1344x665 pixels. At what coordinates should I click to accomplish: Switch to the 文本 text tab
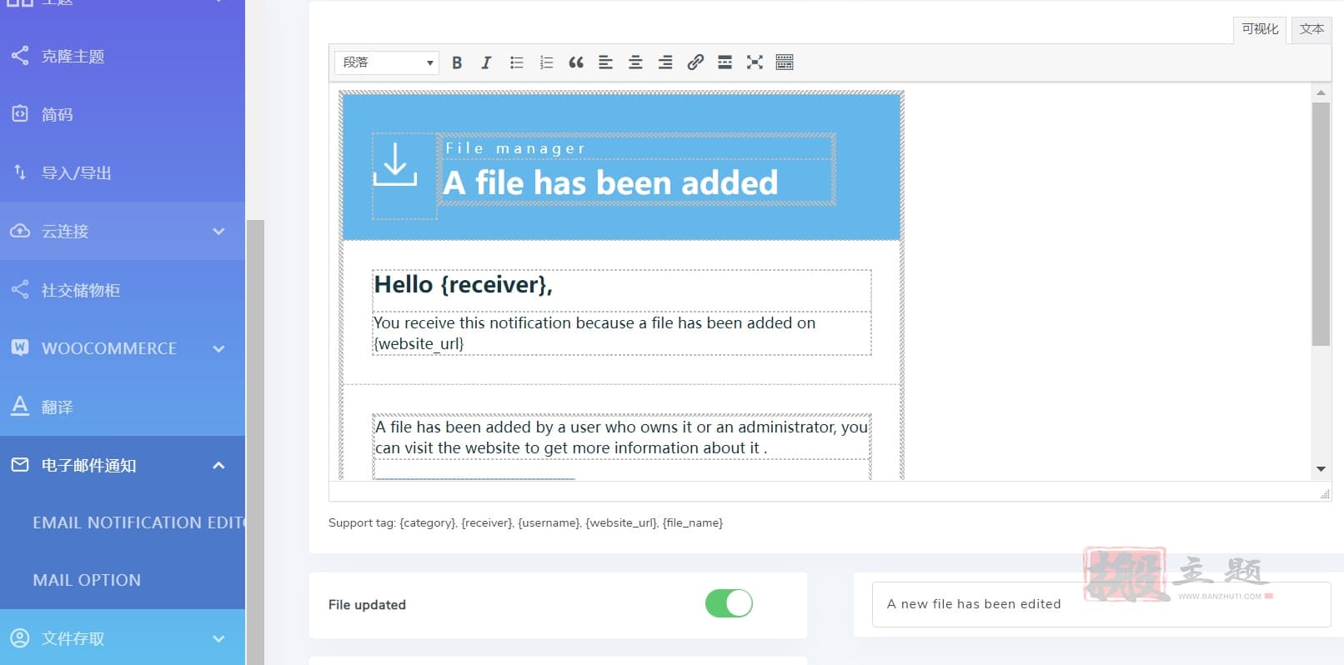1311,29
